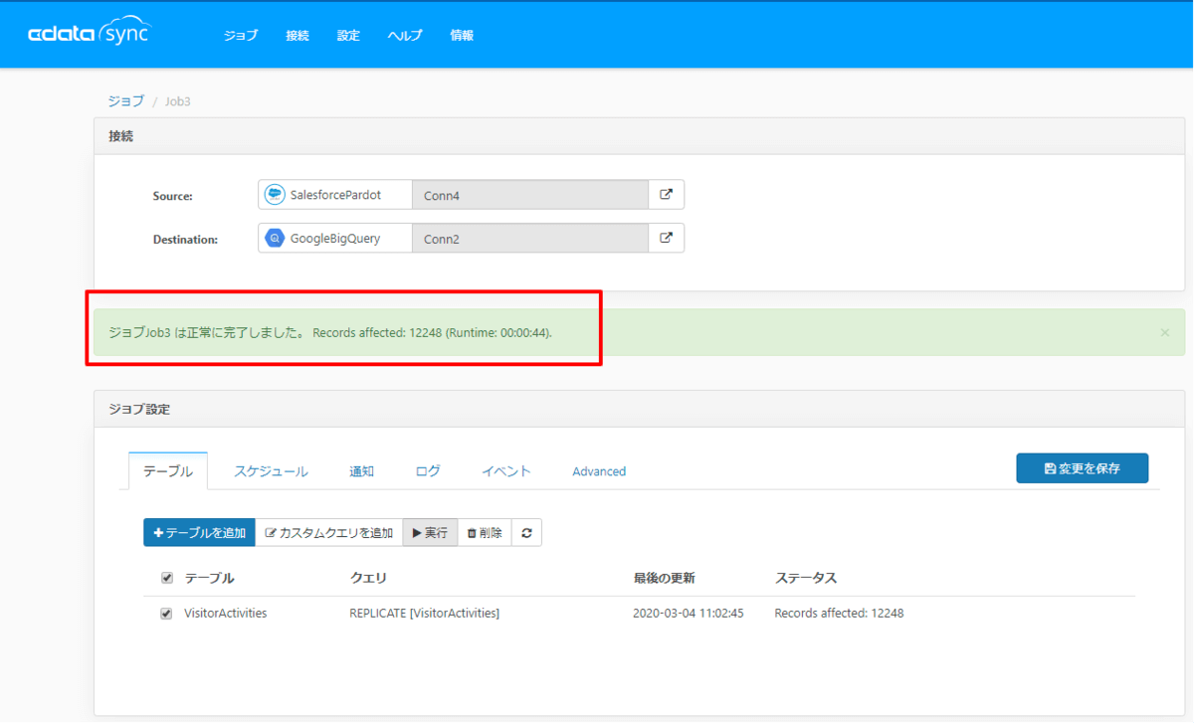Image resolution: width=1194 pixels, height=723 pixels.
Task: Select the テーブル tab
Action: click(168, 471)
